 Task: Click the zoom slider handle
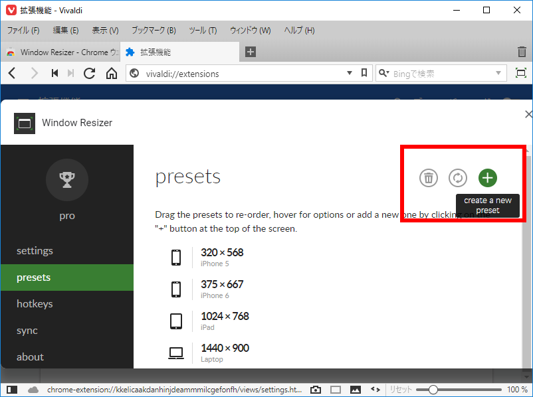433,390
